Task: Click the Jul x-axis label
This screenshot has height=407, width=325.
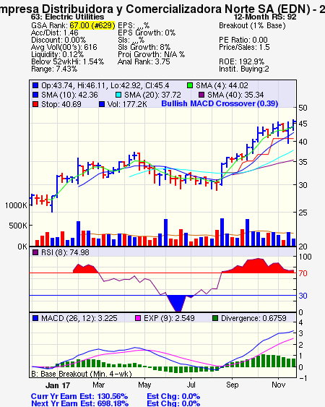Action: [191, 385]
